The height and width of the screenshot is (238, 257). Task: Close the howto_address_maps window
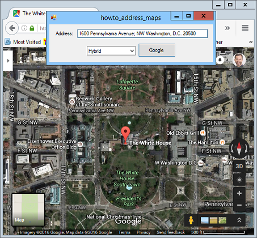point(204,16)
